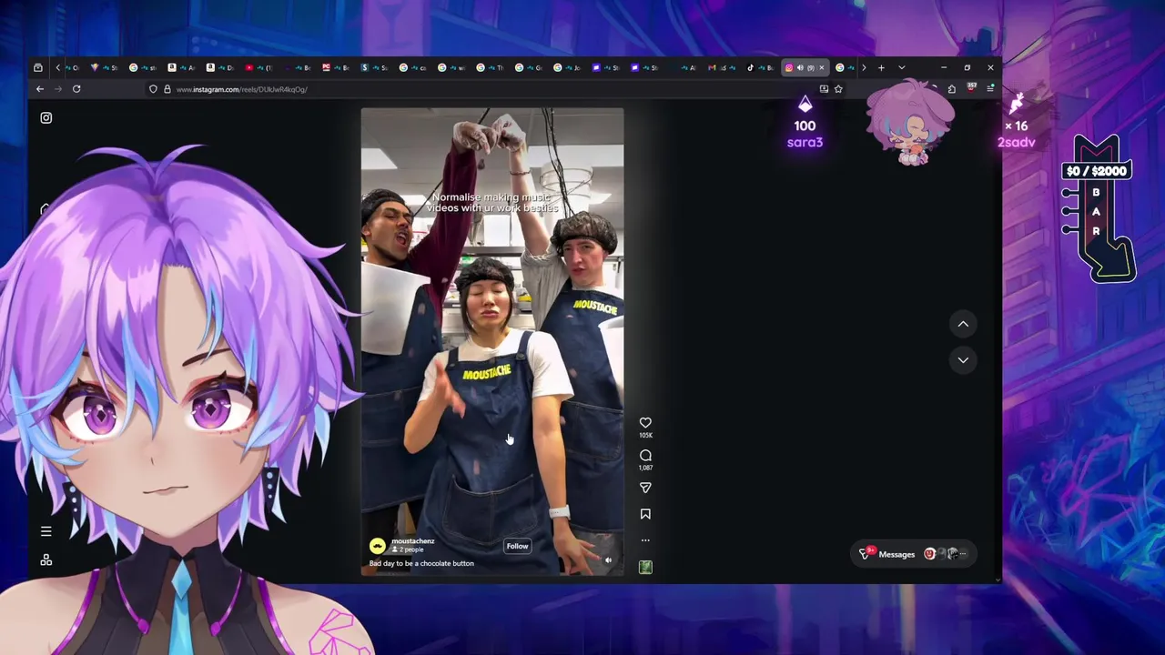The image size is (1165, 655).
Task: Go to next reel with down arrow
Action: coord(963,360)
